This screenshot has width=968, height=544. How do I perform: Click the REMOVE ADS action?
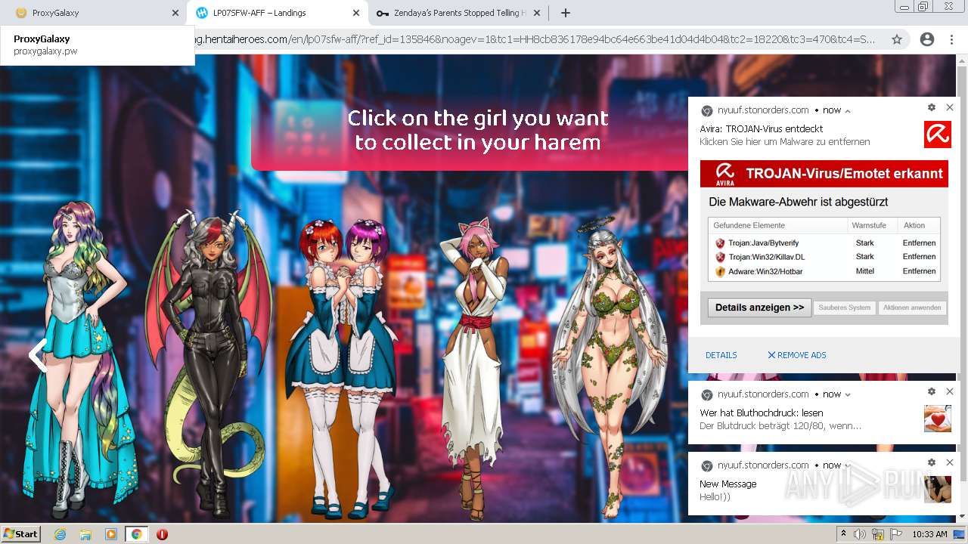pos(796,355)
